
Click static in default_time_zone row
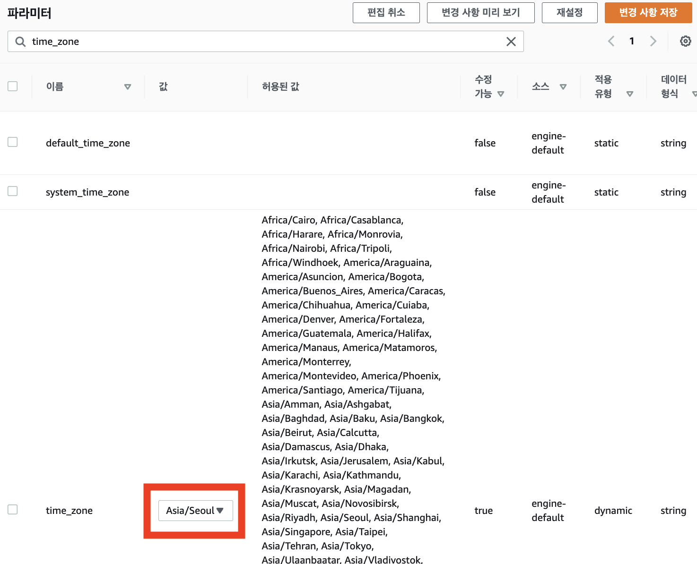(606, 143)
